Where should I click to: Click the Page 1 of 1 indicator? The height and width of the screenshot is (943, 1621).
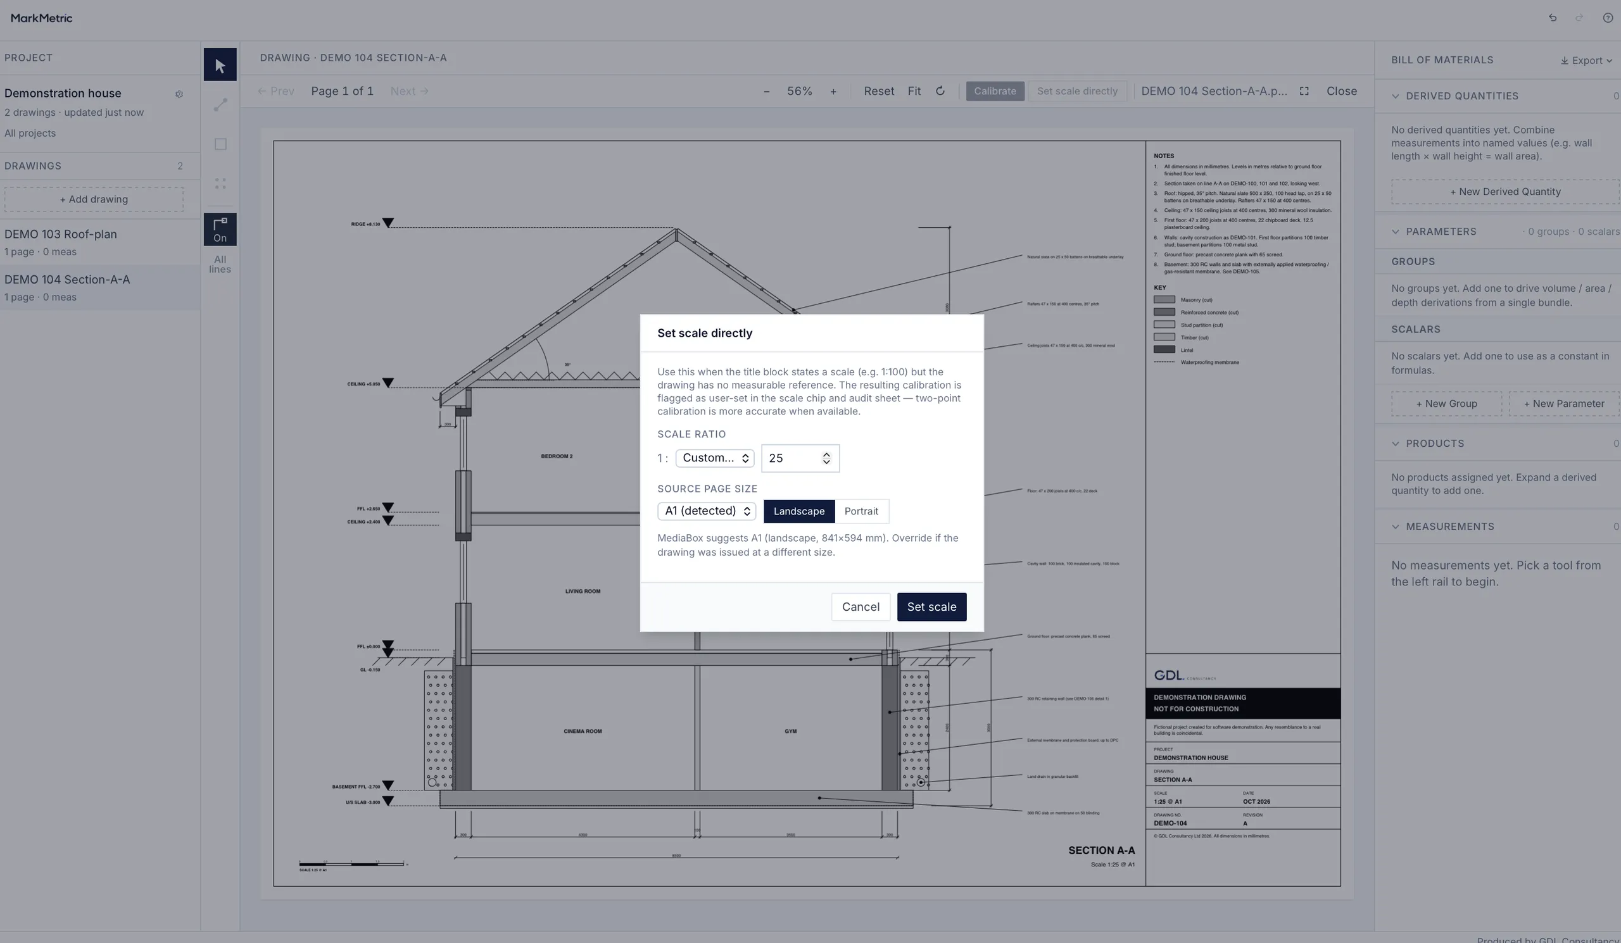point(342,91)
